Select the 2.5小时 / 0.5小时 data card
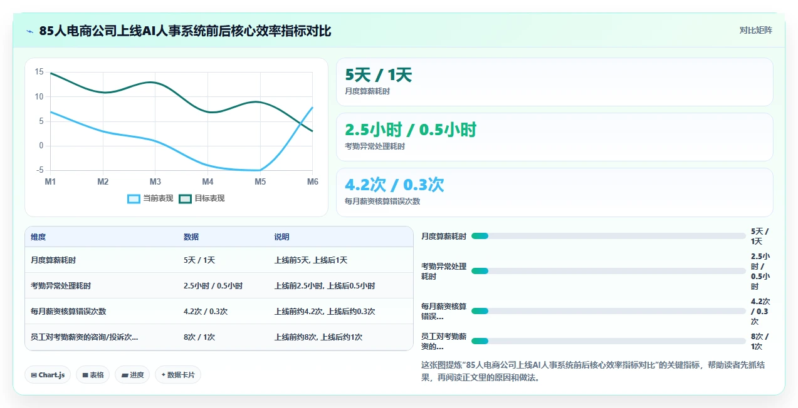Screen dimensions: 798x408 click(554, 137)
